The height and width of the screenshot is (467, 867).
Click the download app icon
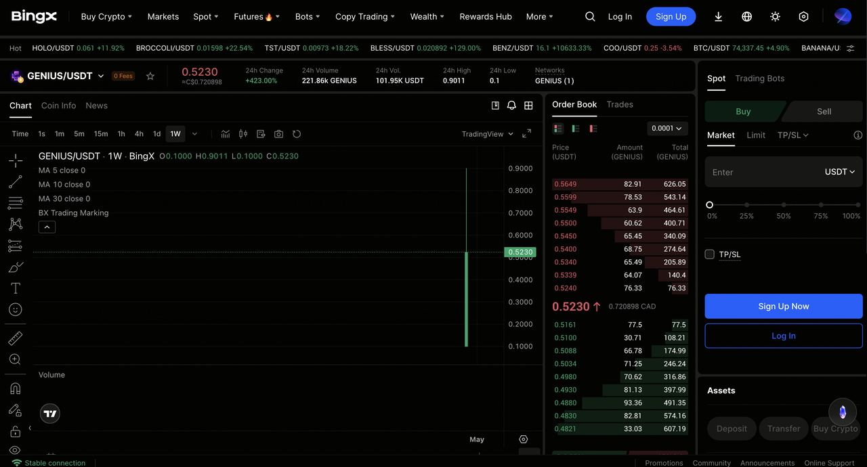[x=718, y=17]
